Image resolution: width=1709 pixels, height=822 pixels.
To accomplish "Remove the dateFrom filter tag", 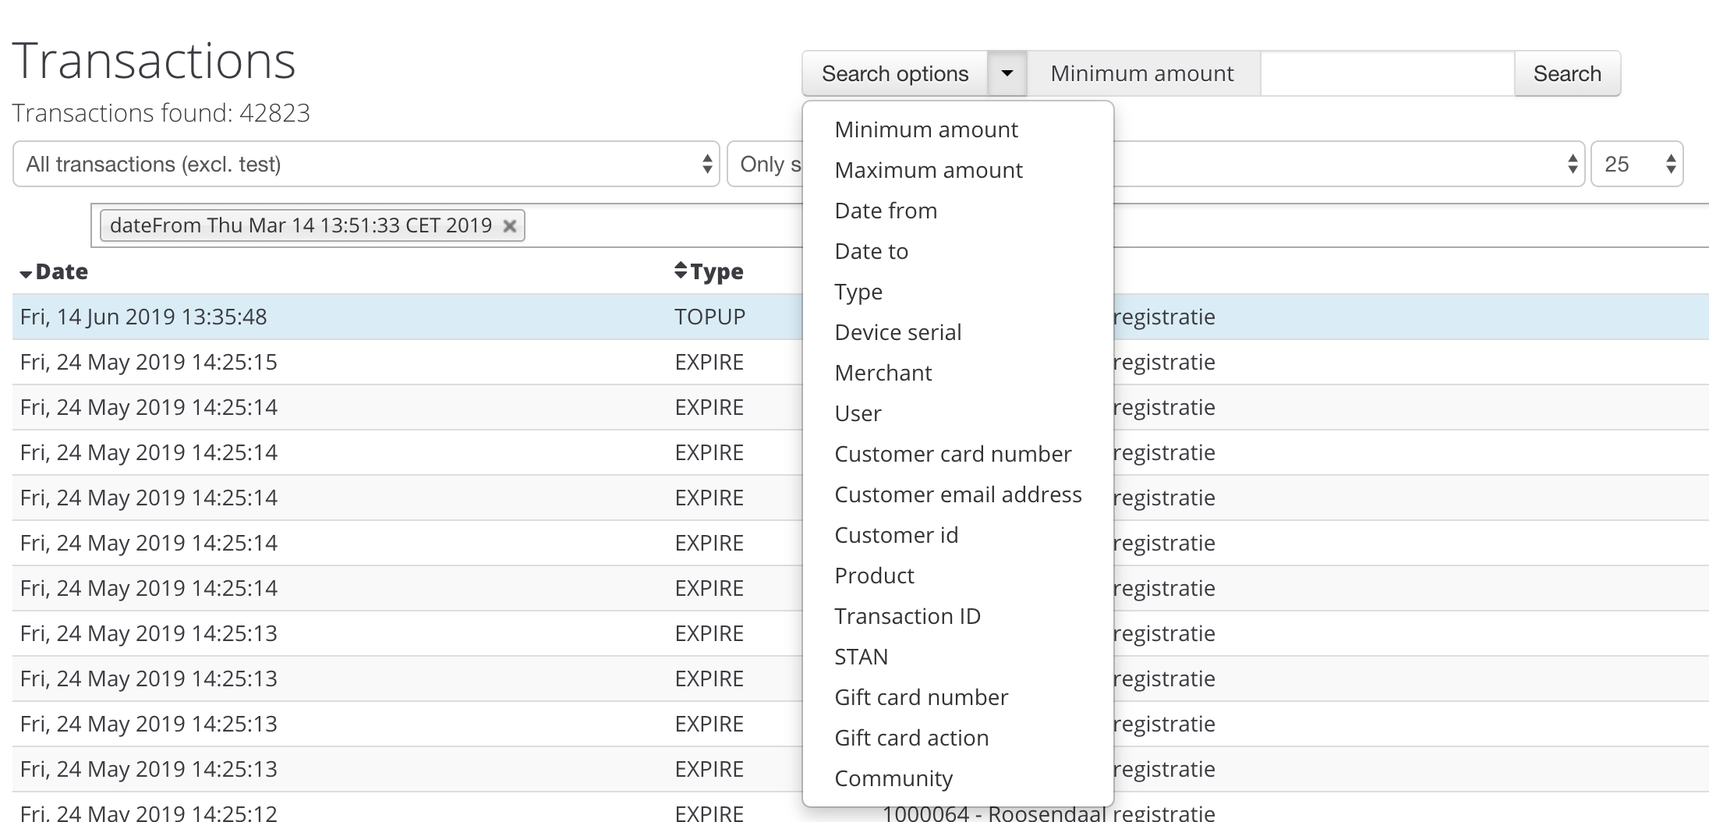I will click(x=509, y=226).
